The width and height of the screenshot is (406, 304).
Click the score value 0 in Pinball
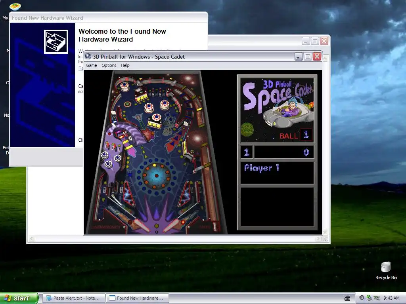coord(306,152)
